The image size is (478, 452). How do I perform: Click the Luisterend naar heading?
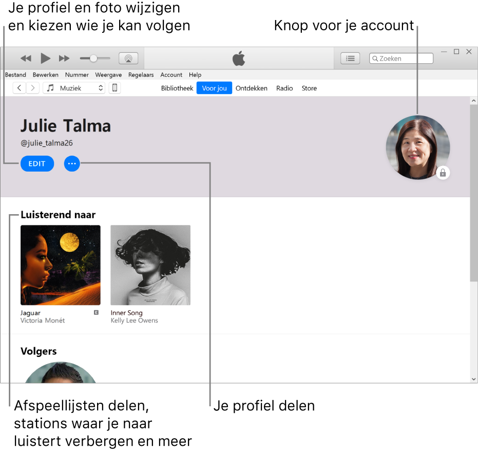coord(58,215)
